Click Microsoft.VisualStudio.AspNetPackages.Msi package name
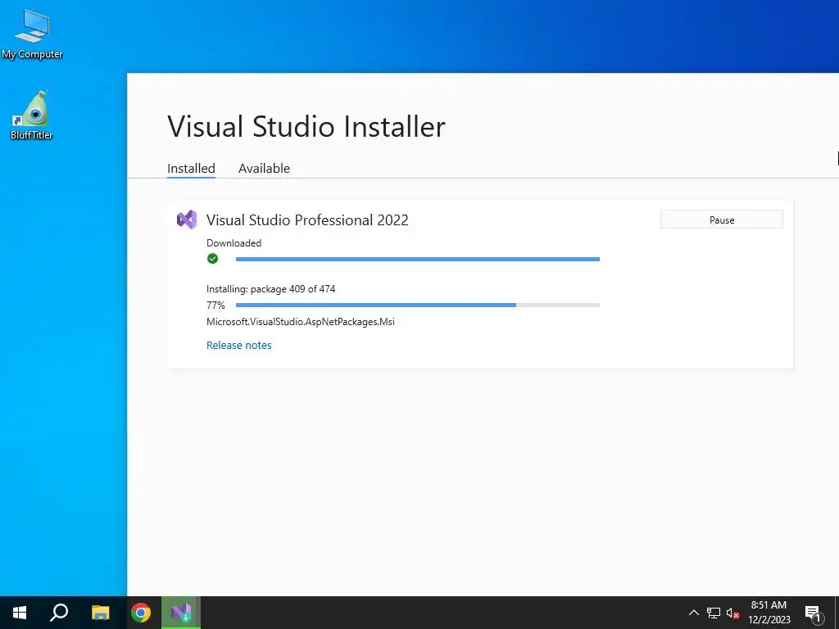The width and height of the screenshot is (839, 629). tap(300, 321)
